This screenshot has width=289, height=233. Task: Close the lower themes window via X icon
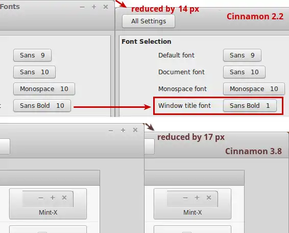pyautogui.click(x=135, y=130)
